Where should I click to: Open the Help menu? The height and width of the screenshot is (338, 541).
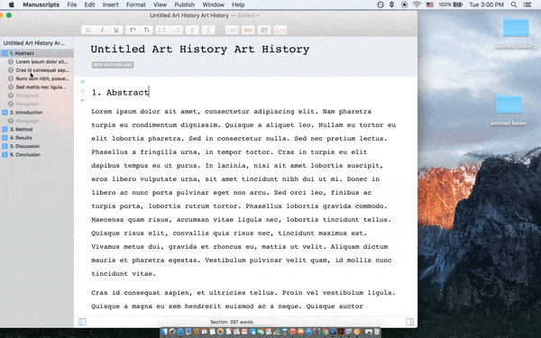pos(238,5)
